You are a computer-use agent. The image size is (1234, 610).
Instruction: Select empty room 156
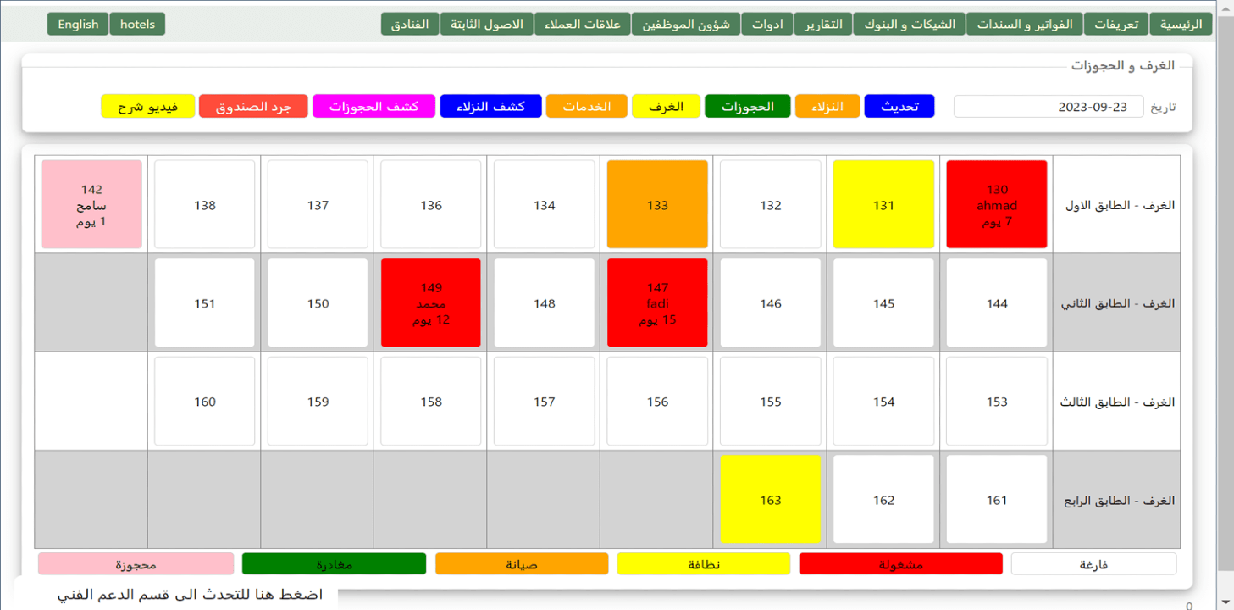(x=657, y=402)
